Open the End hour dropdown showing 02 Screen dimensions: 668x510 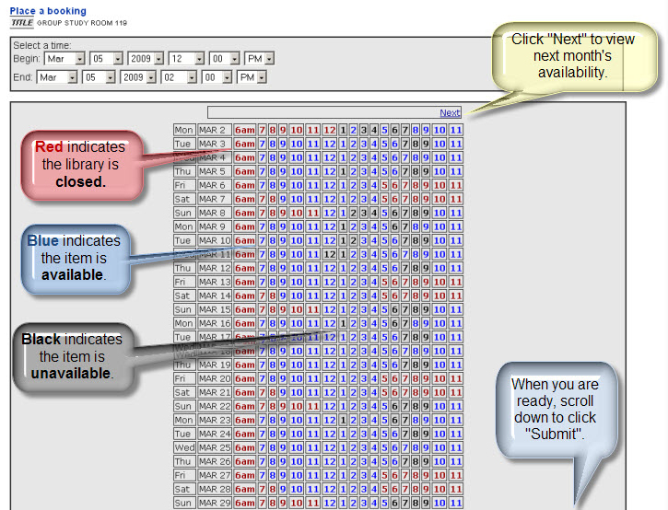click(179, 77)
